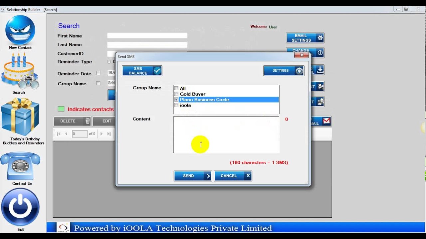This screenshot has height=239, width=426.
Task: Enable the Group Name search checkbox
Action: (x=98, y=83)
